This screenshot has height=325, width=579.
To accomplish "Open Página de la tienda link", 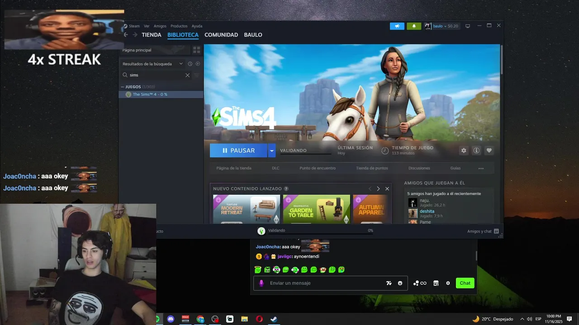I will [x=234, y=168].
